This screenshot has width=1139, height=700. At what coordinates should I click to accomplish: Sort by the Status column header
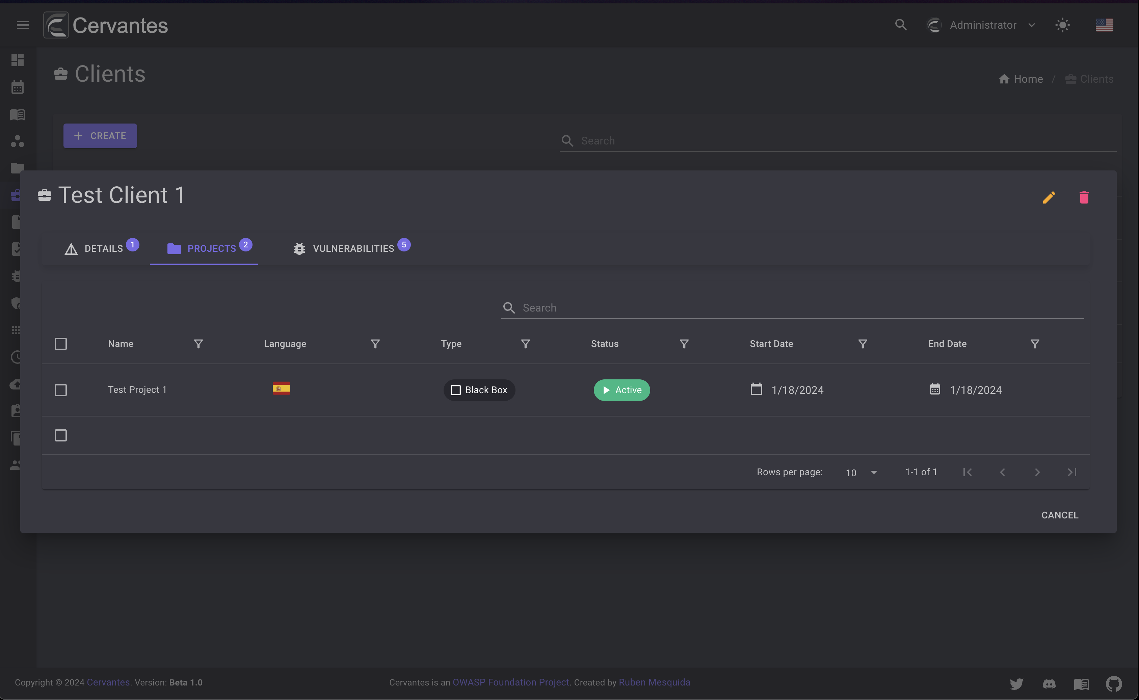(604, 344)
